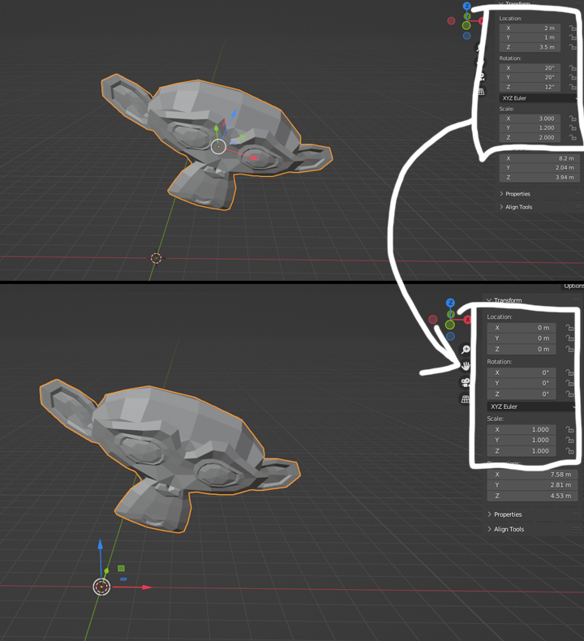The width and height of the screenshot is (584, 641).
Task: Click the negative X red circle in upper screenshot
Action: [x=451, y=21]
